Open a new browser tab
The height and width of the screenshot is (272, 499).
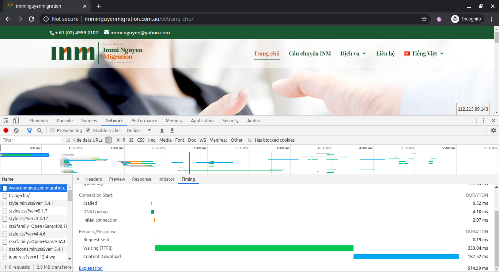tap(99, 6)
